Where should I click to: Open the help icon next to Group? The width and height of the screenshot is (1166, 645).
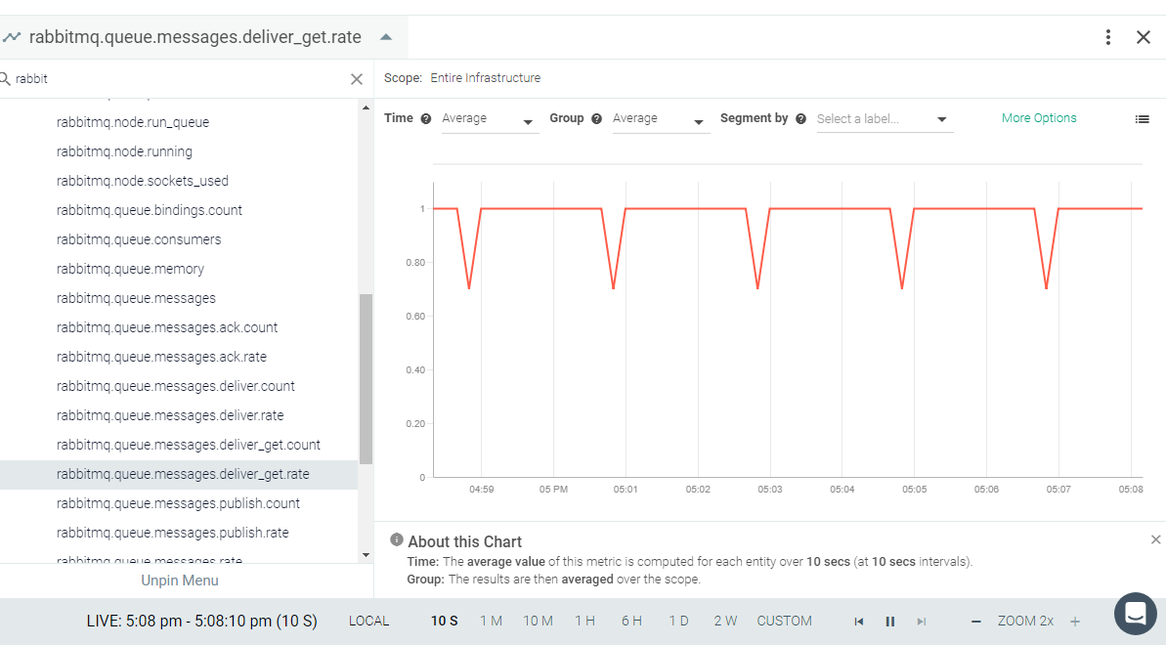tap(596, 119)
